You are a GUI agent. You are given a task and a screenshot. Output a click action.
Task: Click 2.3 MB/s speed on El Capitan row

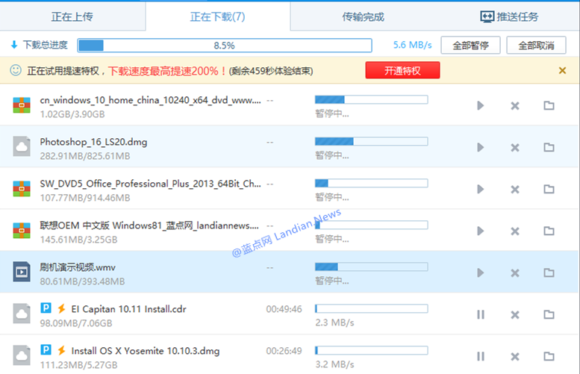click(x=334, y=322)
